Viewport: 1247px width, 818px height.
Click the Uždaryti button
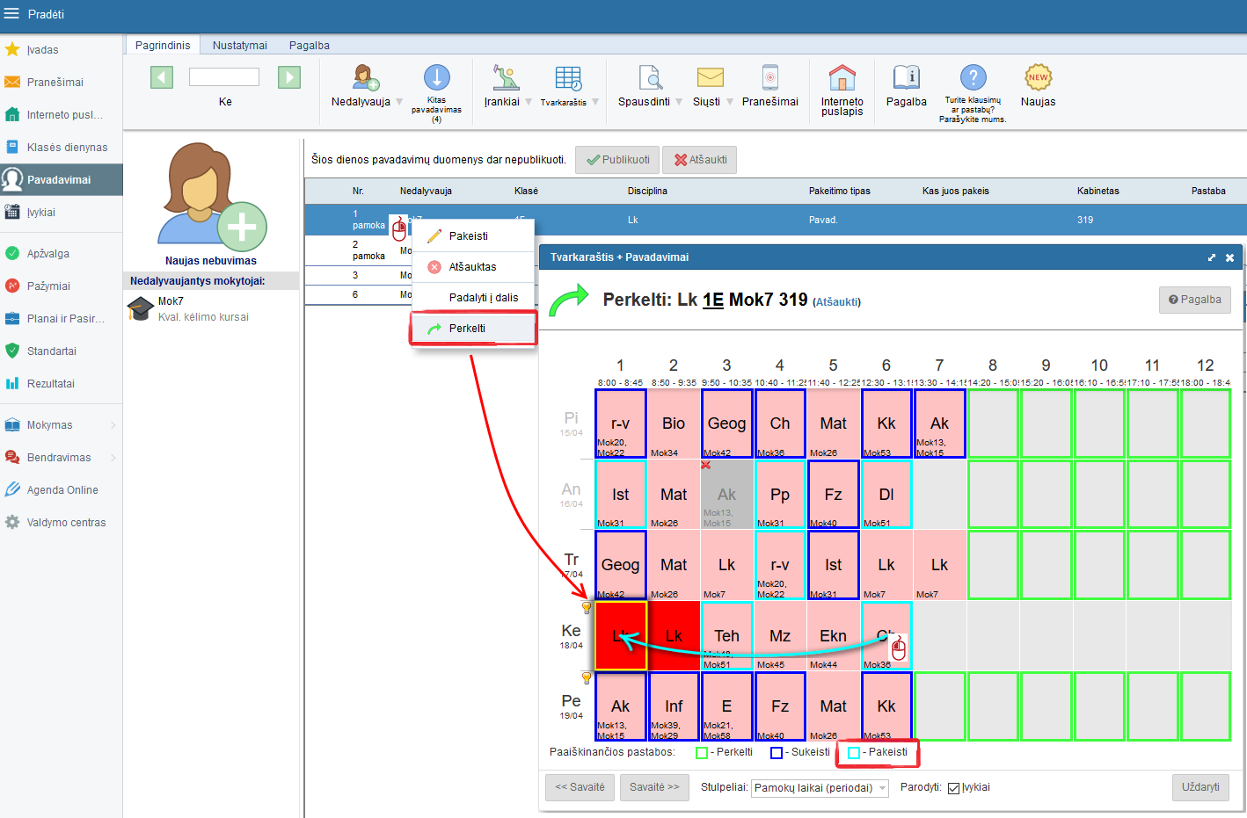(x=1200, y=787)
